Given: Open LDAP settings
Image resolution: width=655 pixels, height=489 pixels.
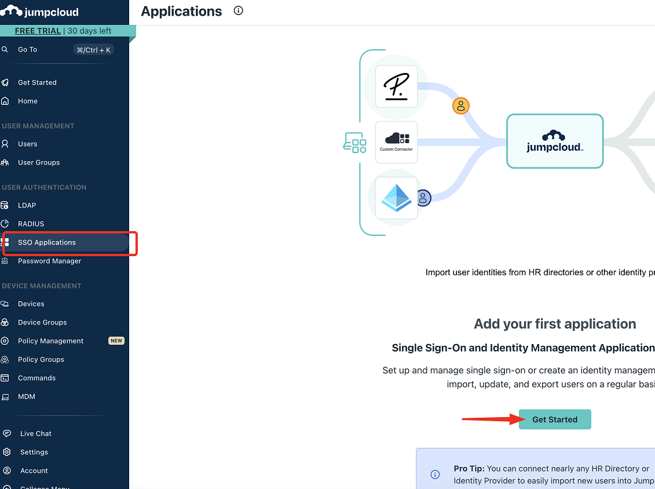Looking at the screenshot, I should click(x=27, y=205).
